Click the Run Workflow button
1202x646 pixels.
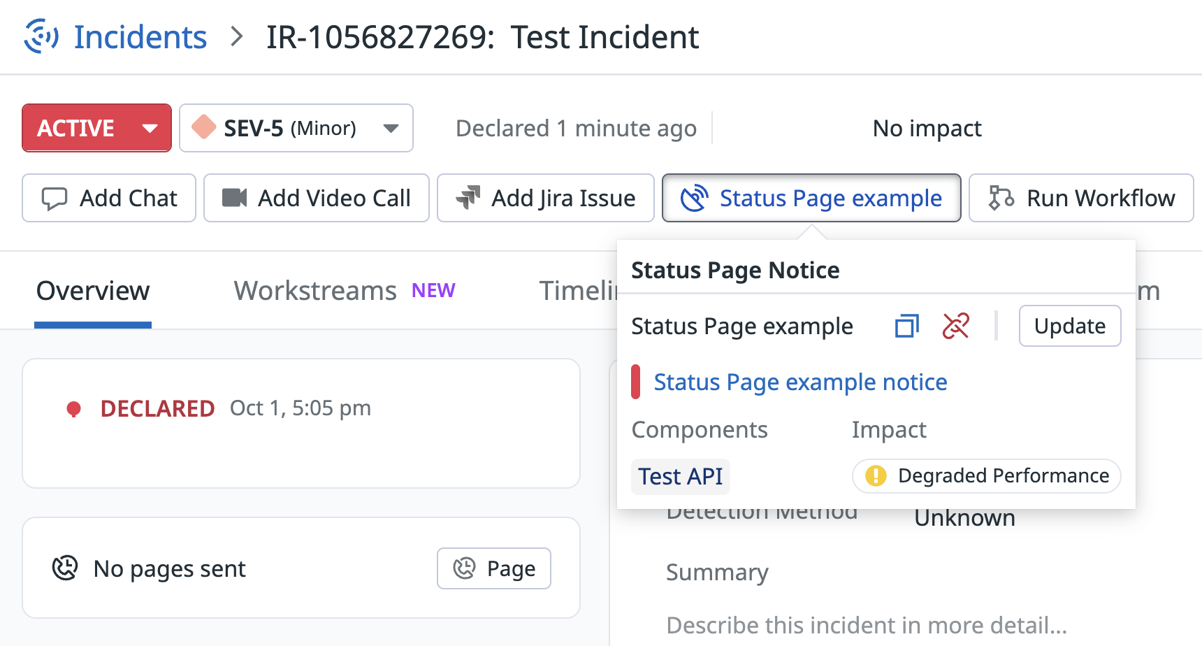(1080, 198)
